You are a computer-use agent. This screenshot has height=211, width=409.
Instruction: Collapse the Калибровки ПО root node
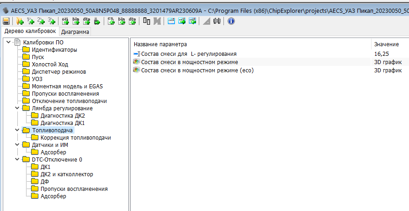point(9,43)
